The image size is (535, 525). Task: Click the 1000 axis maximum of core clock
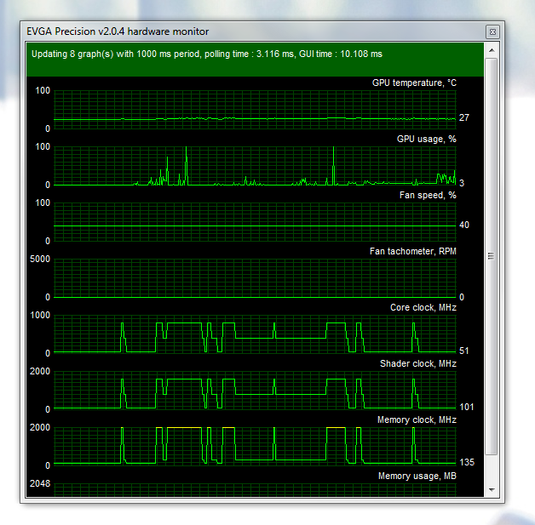(40, 316)
